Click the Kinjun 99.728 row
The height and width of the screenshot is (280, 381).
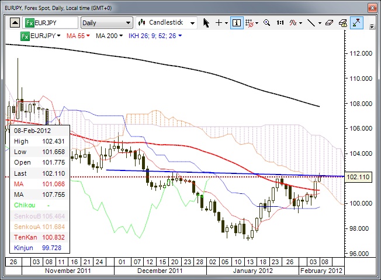click(40, 248)
